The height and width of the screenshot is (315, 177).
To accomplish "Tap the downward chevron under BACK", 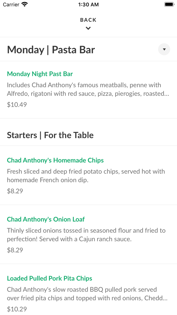I will click(x=88, y=28).
